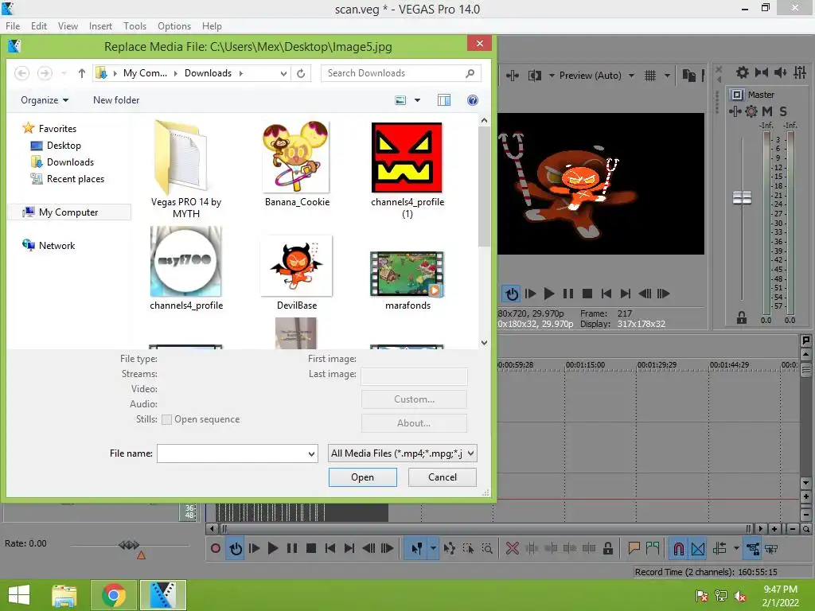Click the Custom... button
Viewport: 815px width, 611px height.
coord(414,399)
